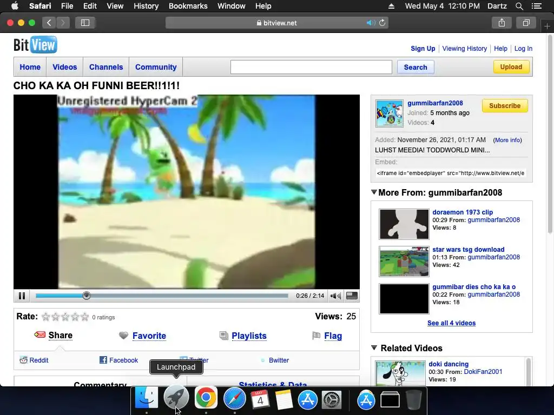Click in the site search field

(x=311, y=67)
